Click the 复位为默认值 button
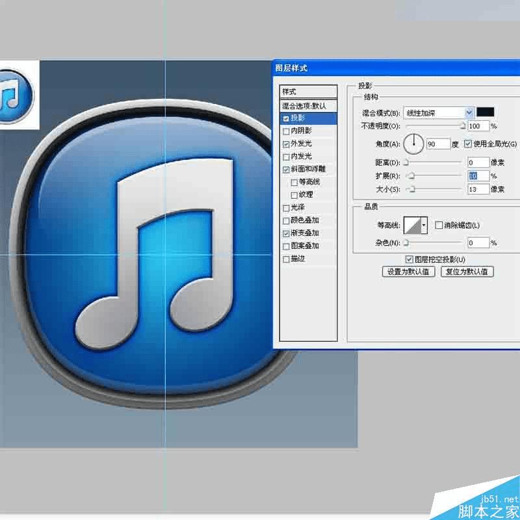The image size is (520, 520). point(467,272)
